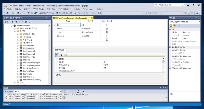Click the 新しいクエリ(N) button

(47, 13)
